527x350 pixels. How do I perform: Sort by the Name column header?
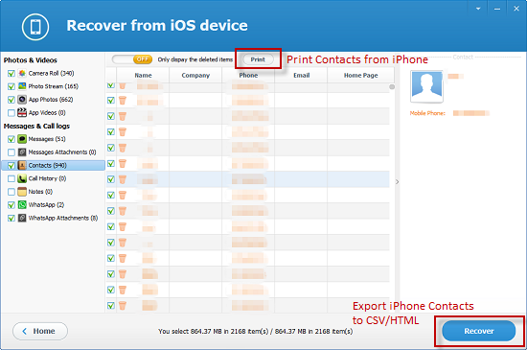tap(143, 76)
